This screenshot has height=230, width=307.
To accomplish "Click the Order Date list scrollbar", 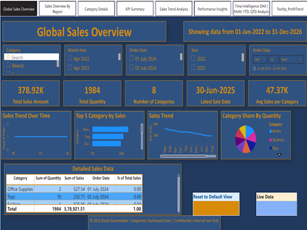I will click(181, 57).
